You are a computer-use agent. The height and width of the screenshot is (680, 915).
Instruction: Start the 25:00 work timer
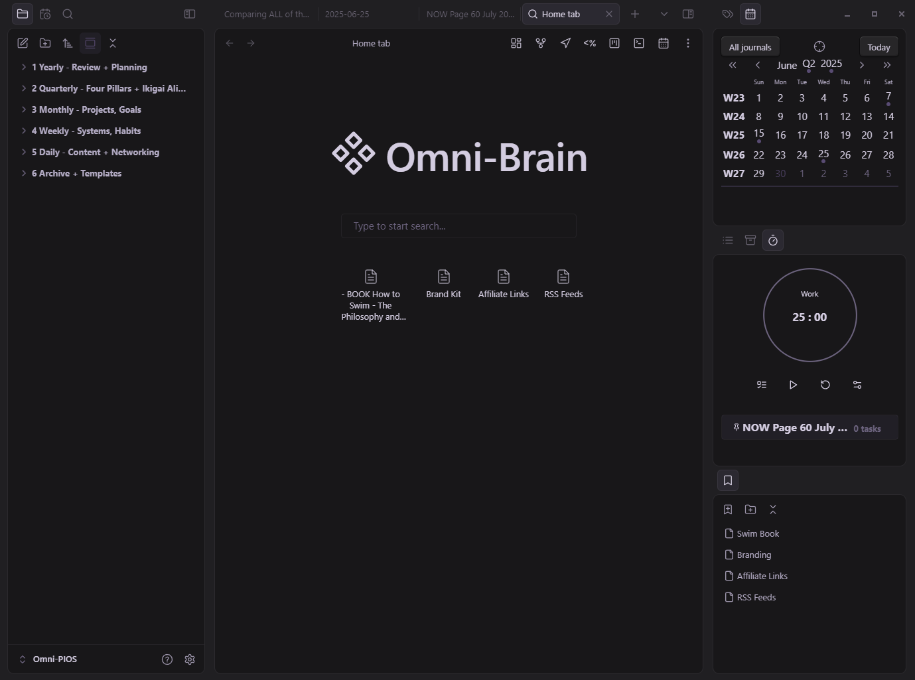(793, 385)
